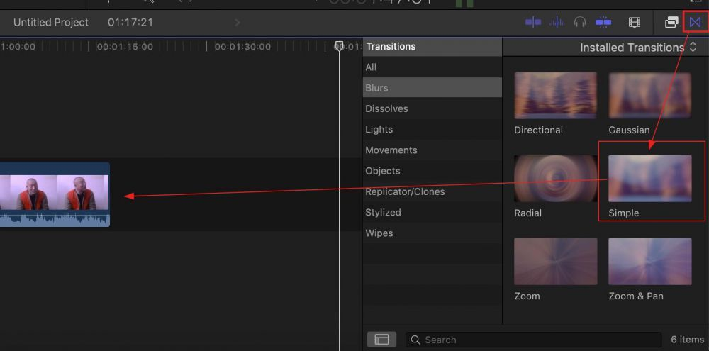Image resolution: width=709 pixels, height=351 pixels.
Task: Toggle video skimming icon
Action: [x=534, y=22]
